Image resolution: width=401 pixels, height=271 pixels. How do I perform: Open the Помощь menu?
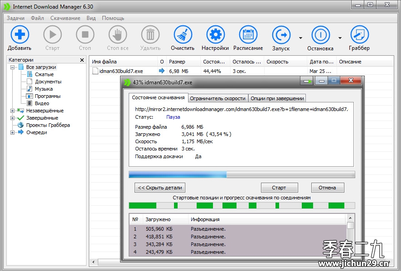(x=113, y=18)
